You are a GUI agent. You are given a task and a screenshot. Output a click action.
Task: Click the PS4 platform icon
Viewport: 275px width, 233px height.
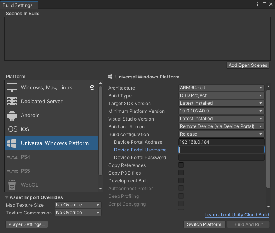(12, 157)
